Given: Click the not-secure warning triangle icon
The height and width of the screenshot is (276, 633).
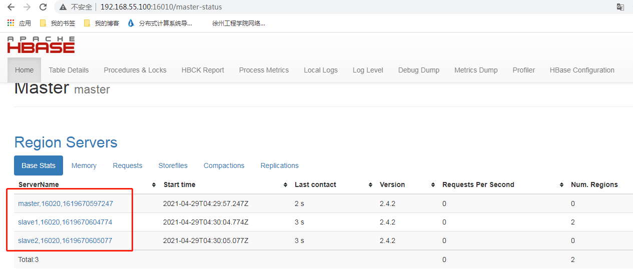Looking at the screenshot, I should click(x=63, y=7).
